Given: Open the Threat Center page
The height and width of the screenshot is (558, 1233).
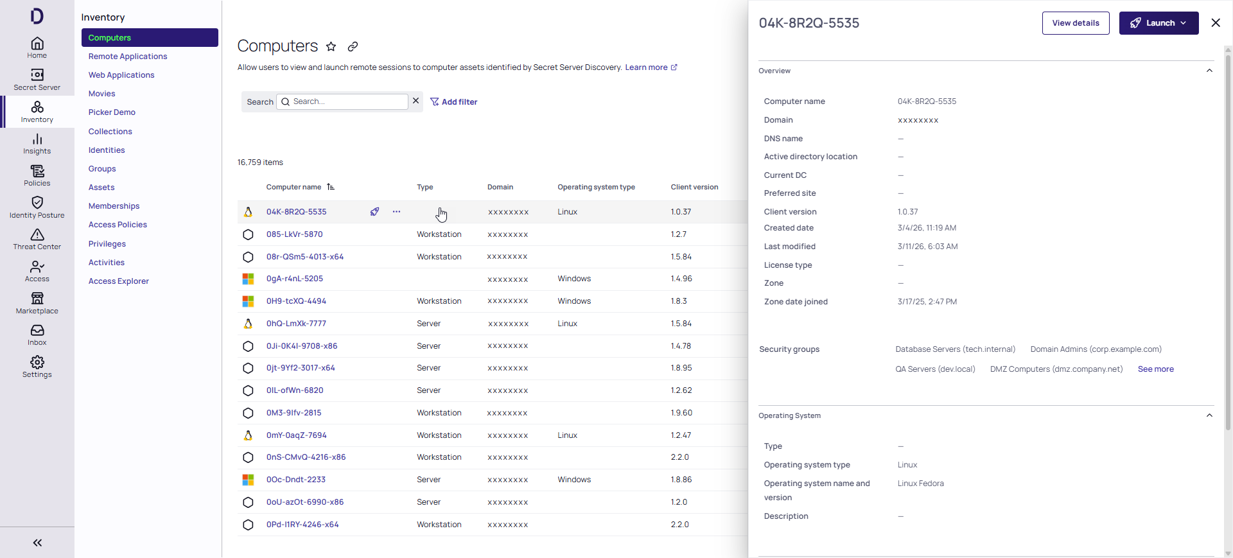Looking at the screenshot, I should tap(37, 240).
